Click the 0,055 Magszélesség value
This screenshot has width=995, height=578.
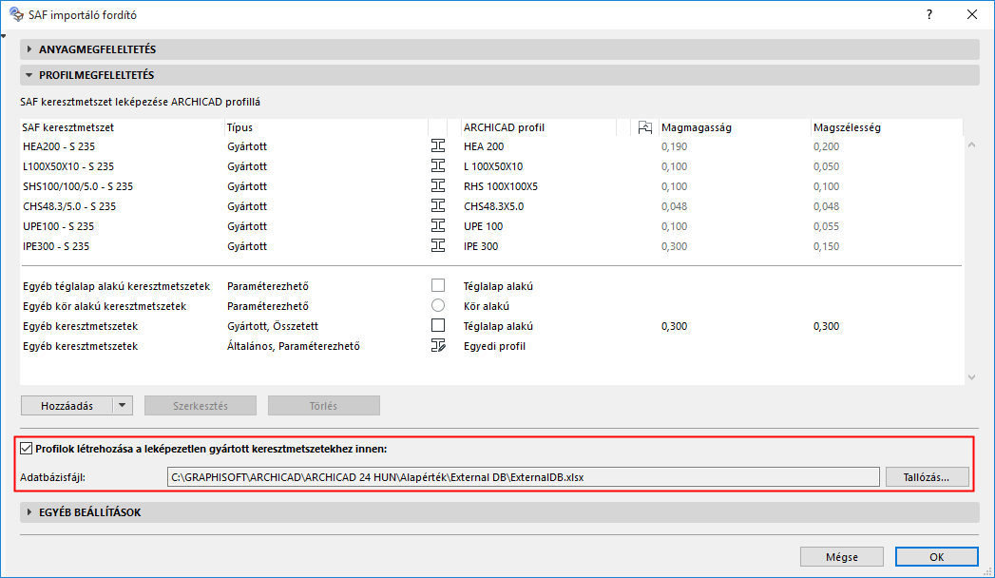826,226
